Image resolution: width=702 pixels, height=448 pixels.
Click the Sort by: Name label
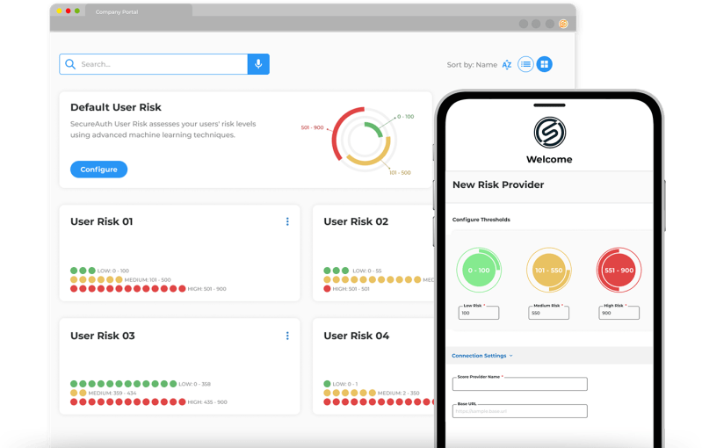[x=472, y=65]
